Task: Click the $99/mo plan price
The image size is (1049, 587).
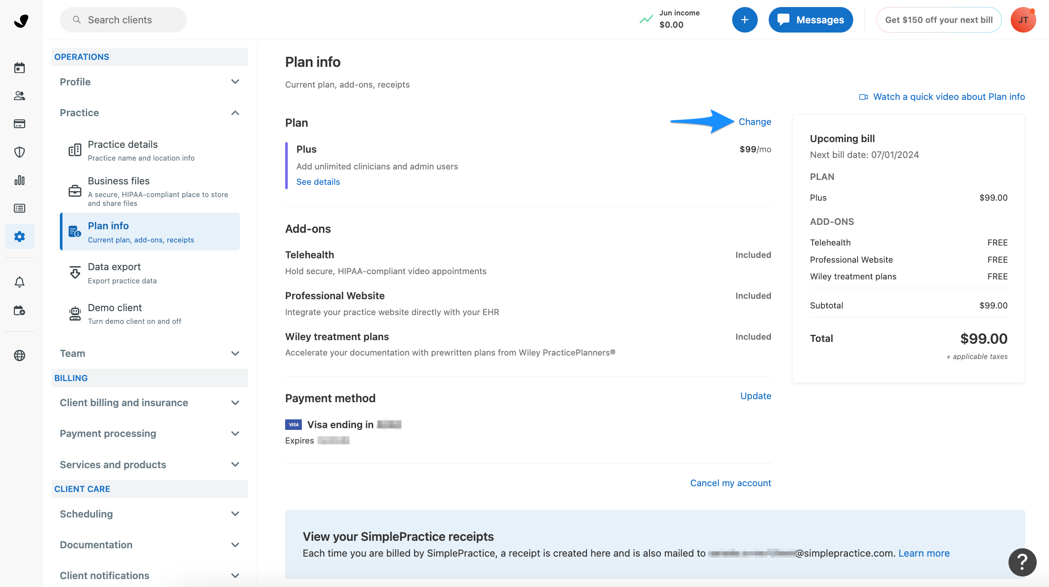Action: tap(755, 149)
